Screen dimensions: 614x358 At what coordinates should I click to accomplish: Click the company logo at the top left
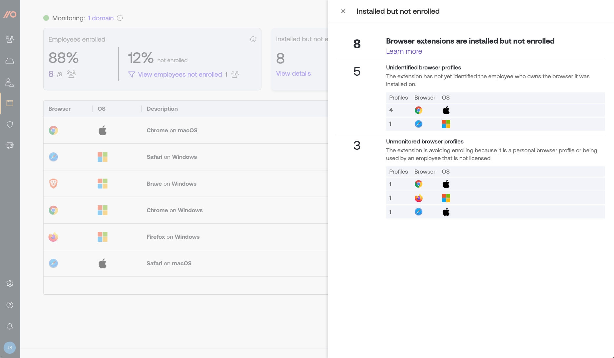(x=10, y=14)
